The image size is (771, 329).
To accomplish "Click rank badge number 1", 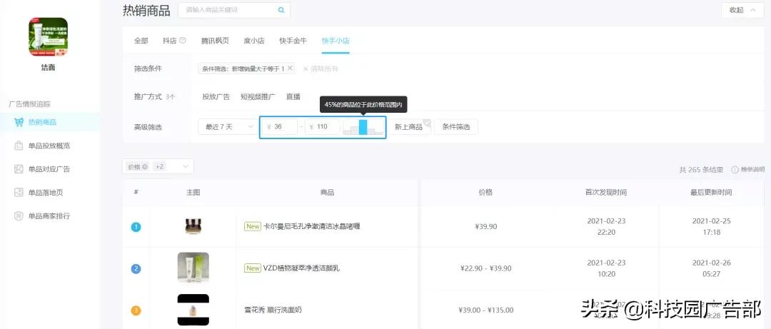I will pyautogui.click(x=136, y=227).
